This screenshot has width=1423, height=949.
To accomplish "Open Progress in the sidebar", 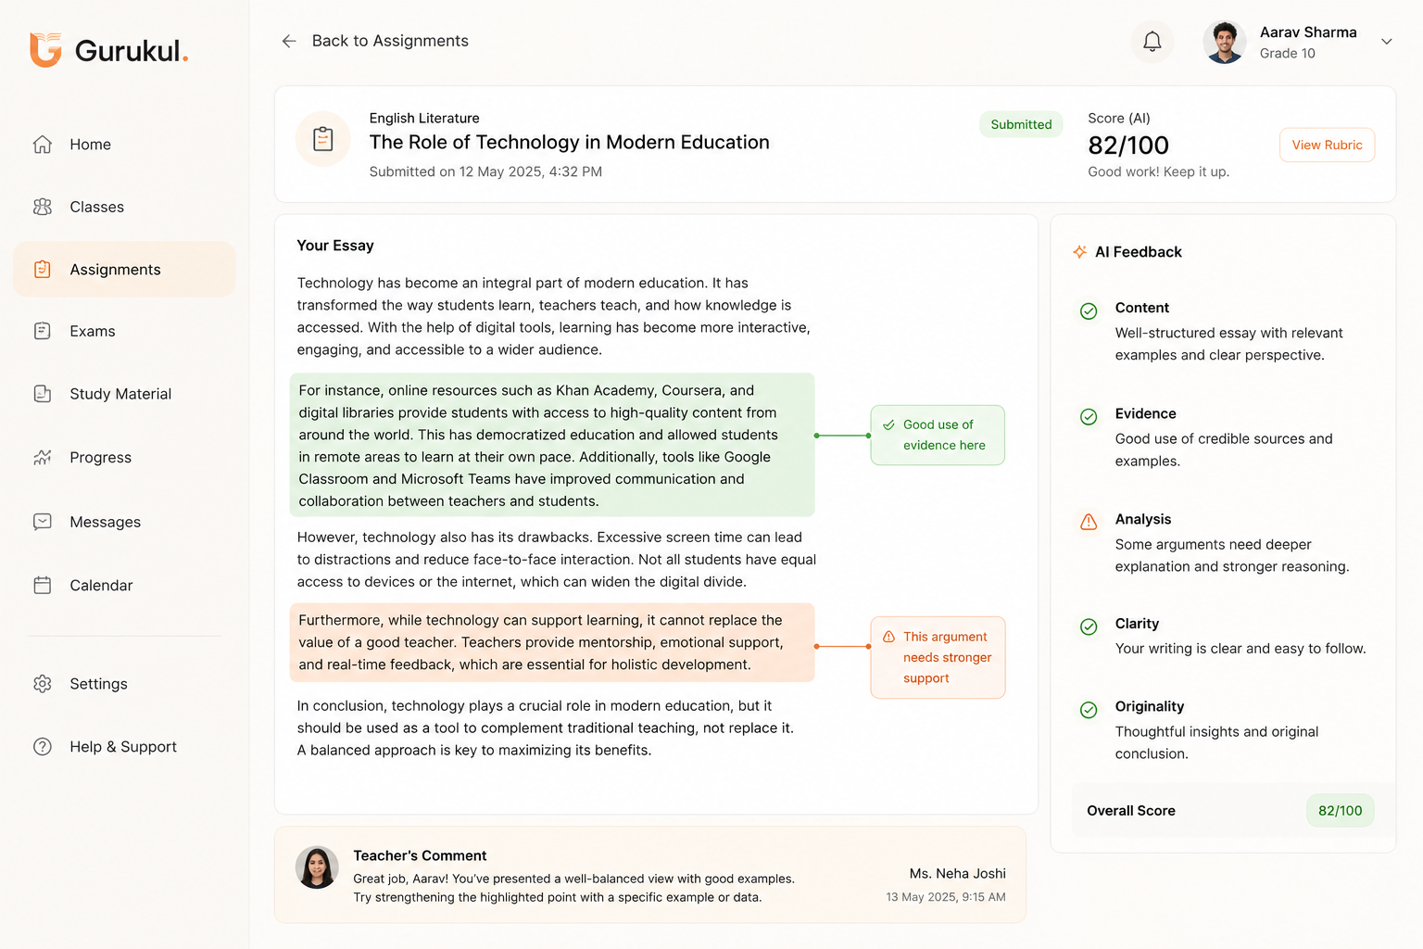I will click(124, 458).
